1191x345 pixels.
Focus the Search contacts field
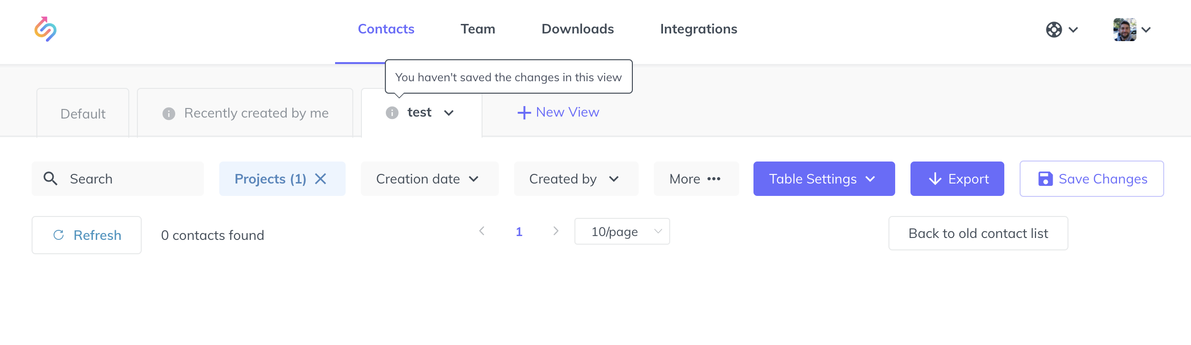tap(118, 179)
